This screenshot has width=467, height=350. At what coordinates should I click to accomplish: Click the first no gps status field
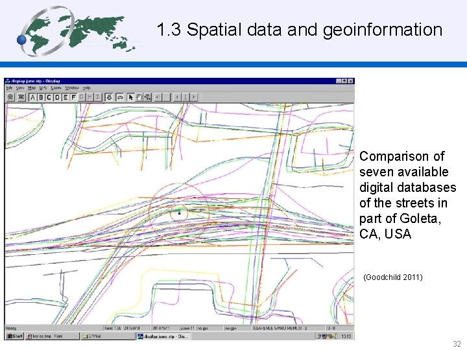pos(210,328)
